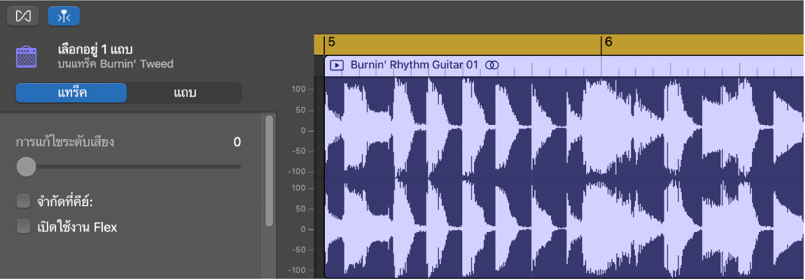The image size is (805, 280).
Task: Enable the จำกัดที่คีย์ checkbox
Action: click(x=23, y=201)
